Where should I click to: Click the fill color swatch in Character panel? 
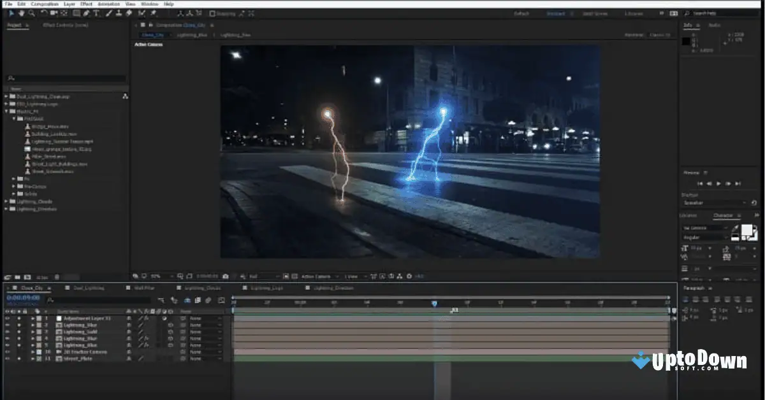pos(747,229)
